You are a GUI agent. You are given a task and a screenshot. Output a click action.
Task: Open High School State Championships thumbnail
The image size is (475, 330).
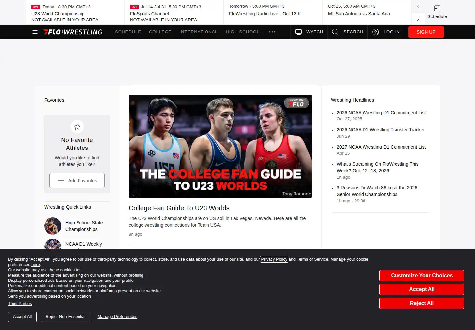(53, 226)
